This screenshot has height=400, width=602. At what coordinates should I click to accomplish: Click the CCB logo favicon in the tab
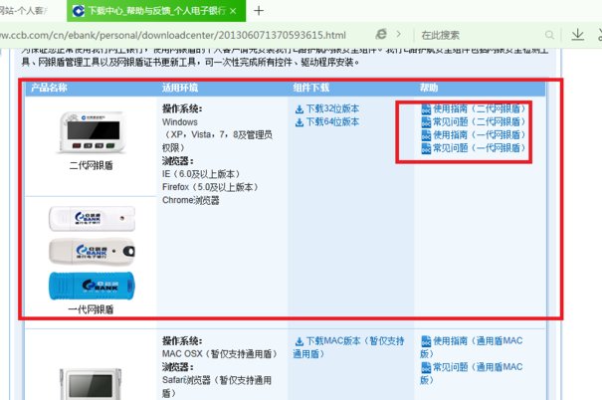(79, 11)
